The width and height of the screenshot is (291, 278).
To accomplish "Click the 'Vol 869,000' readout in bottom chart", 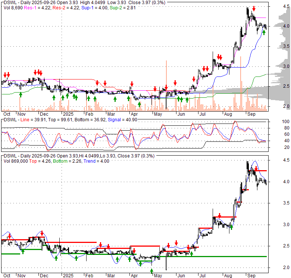I will point(16,161).
